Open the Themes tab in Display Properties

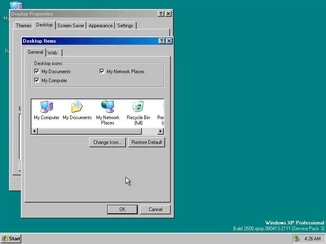coord(24,26)
